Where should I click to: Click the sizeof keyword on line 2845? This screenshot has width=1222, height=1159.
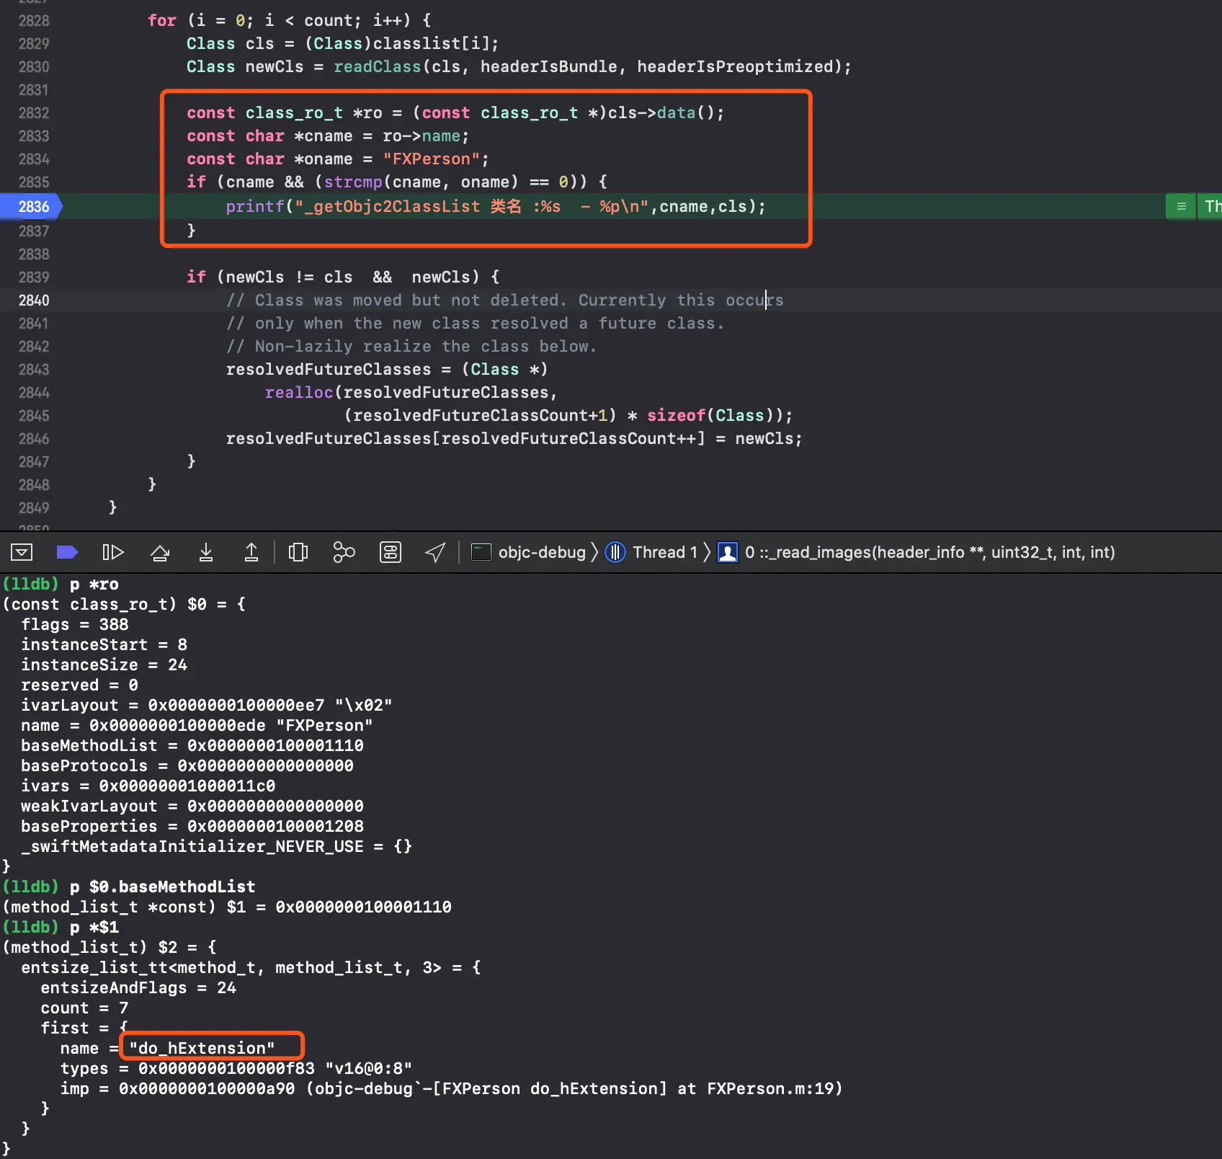click(677, 416)
